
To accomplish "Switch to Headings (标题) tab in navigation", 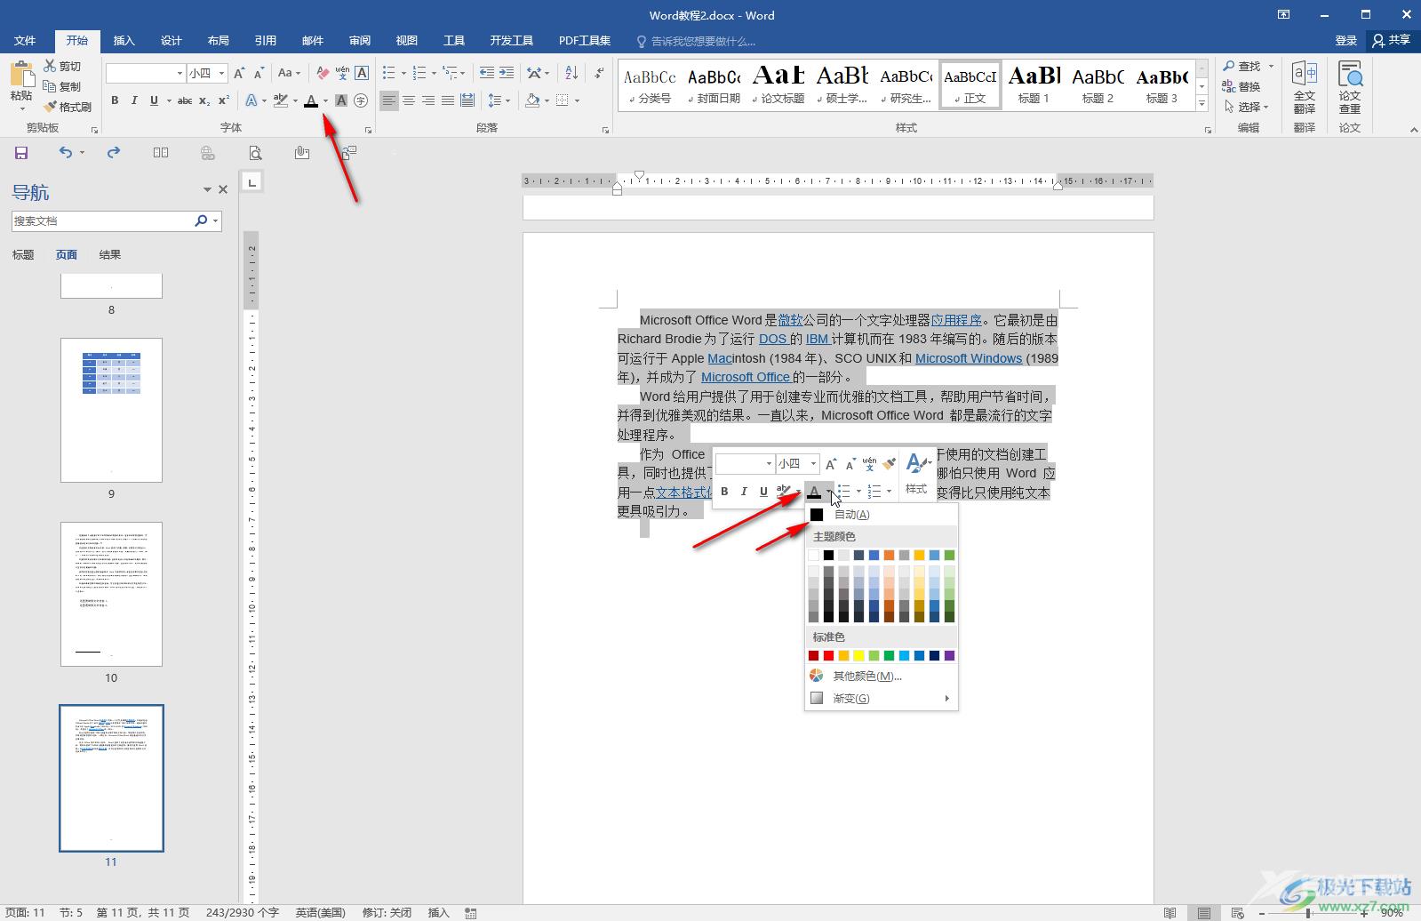I will tap(23, 254).
